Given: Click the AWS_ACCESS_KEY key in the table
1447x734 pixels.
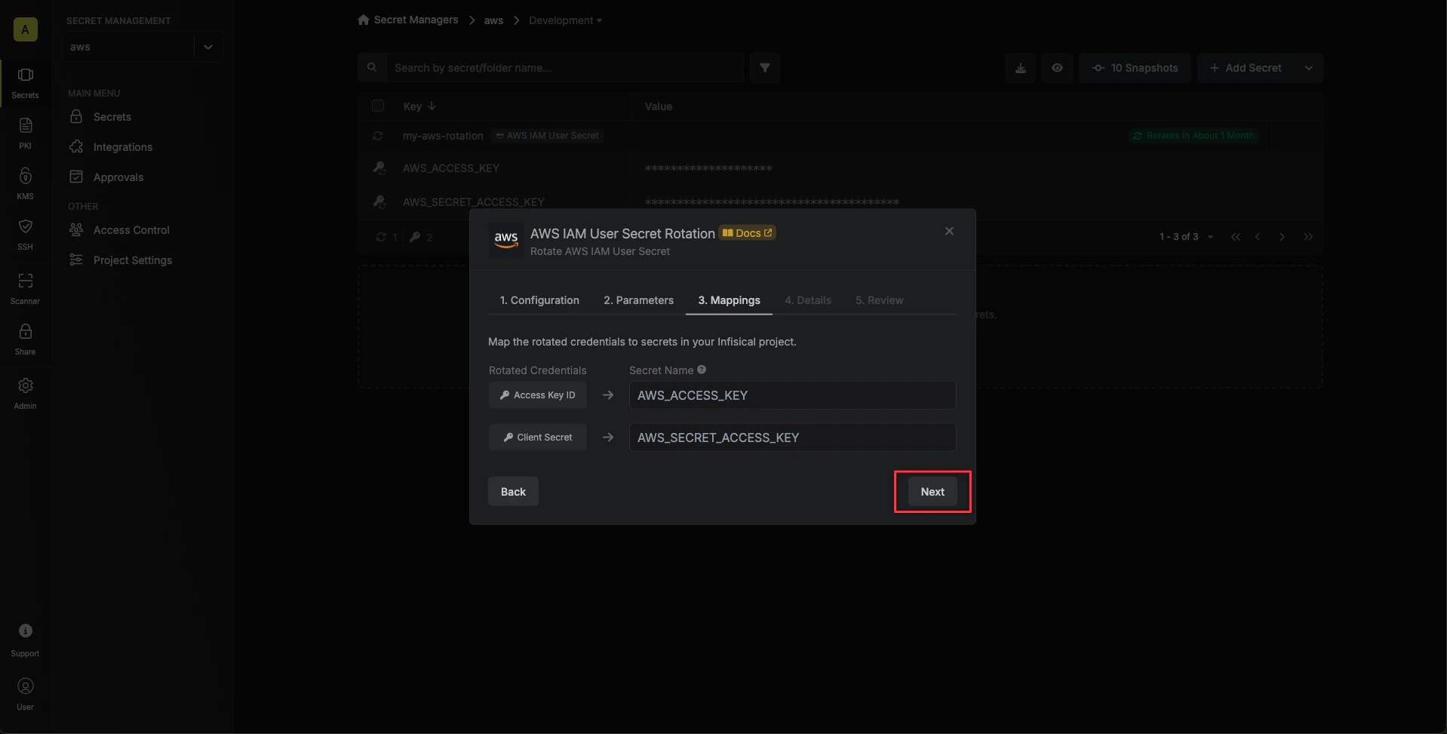Looking at the screenshot, I should (x=451, y=168).
